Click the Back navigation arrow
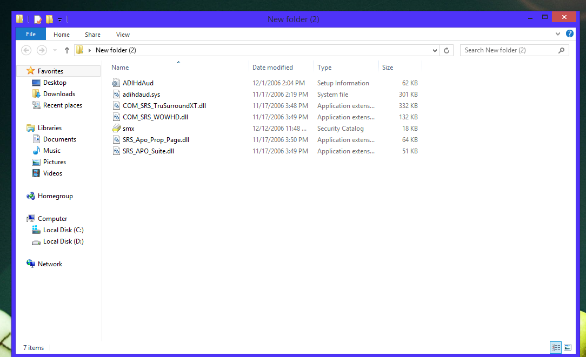The image size is (586, 357). coord(26,50)
